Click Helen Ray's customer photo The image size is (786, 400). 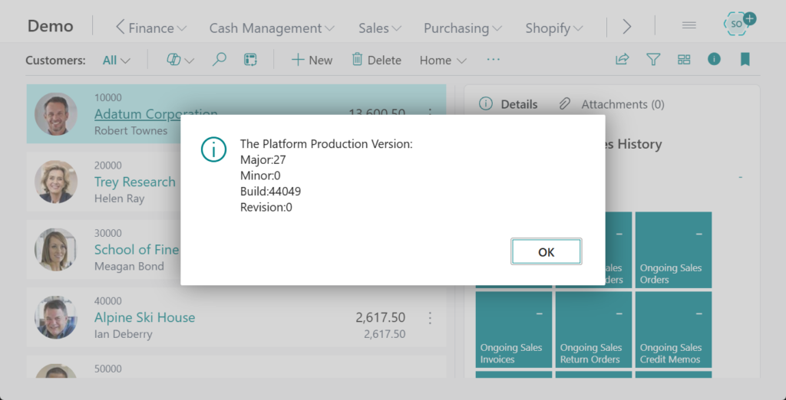56,182
